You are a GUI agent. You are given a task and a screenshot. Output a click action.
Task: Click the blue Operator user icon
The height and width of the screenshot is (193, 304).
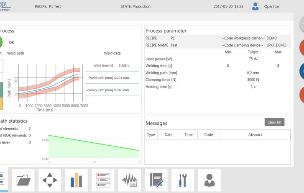click(x=255, y=6)
